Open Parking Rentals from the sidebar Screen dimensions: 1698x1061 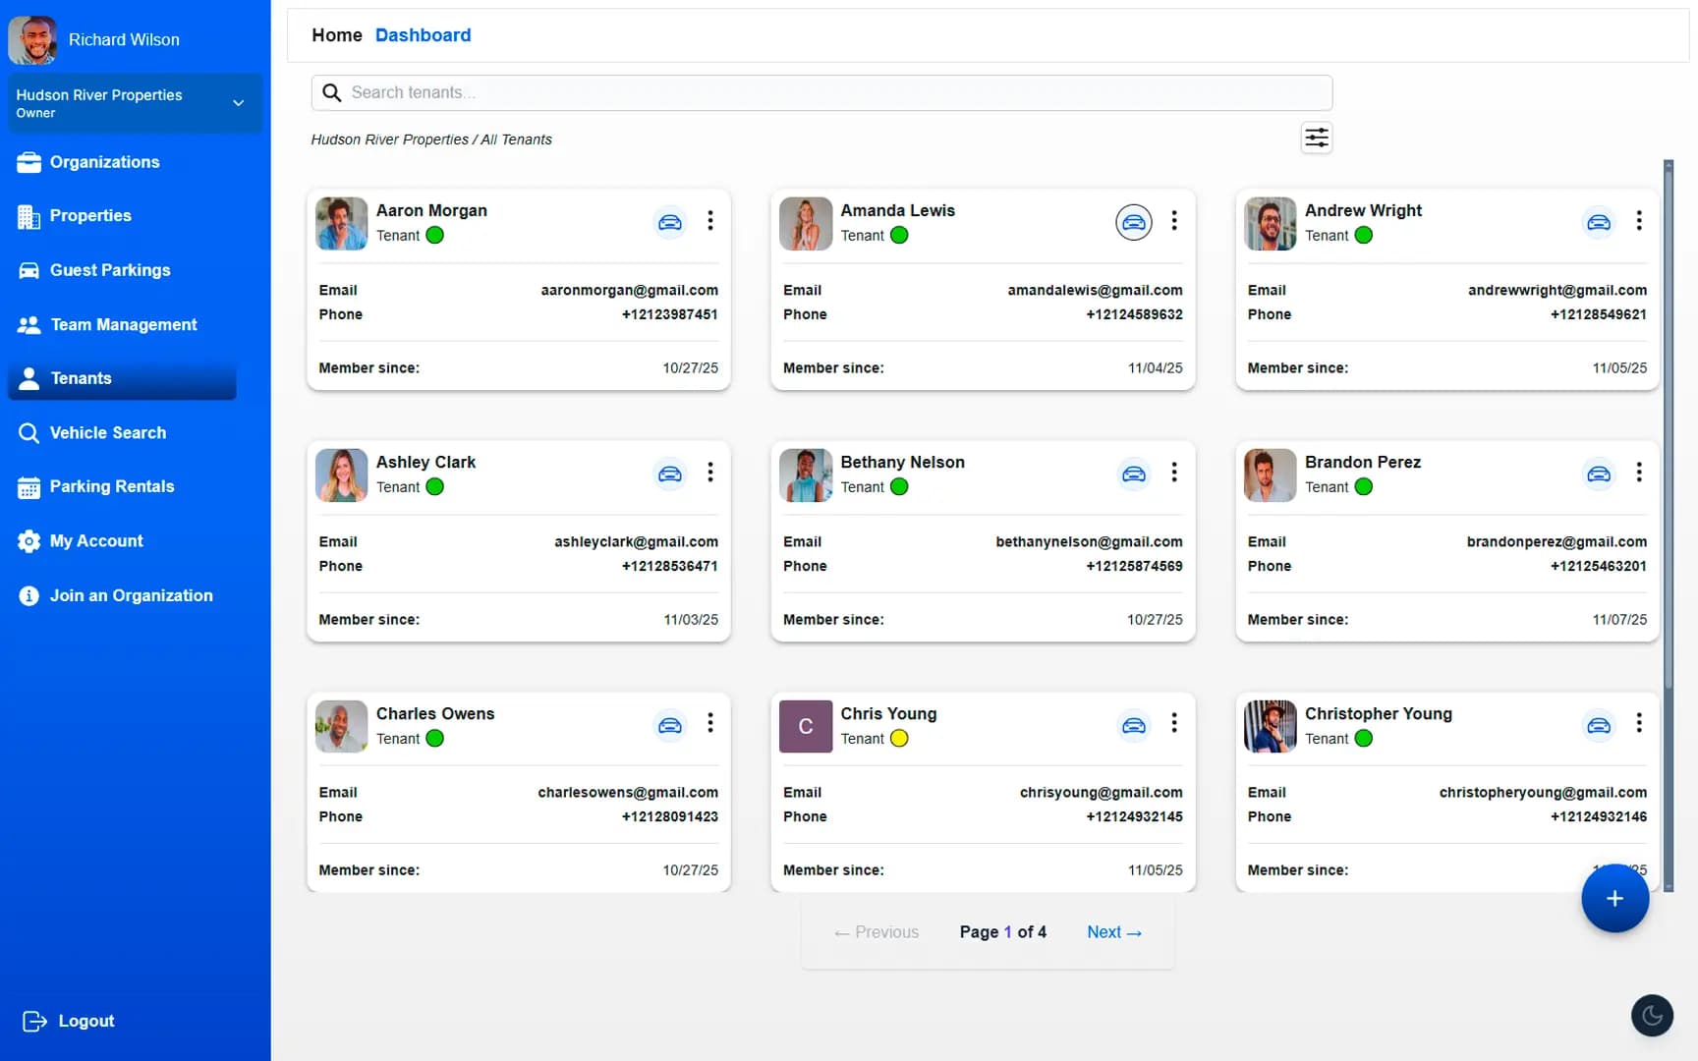click(x=110, y=486)
